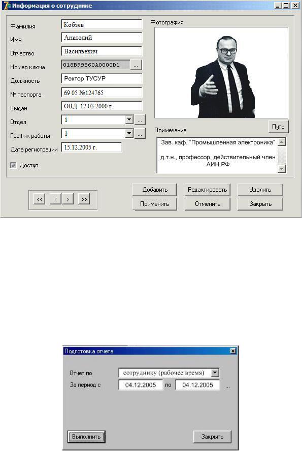Viewport: 302px width, 451px height.
Task: Click the Применить button
Action: coord(155,204)
